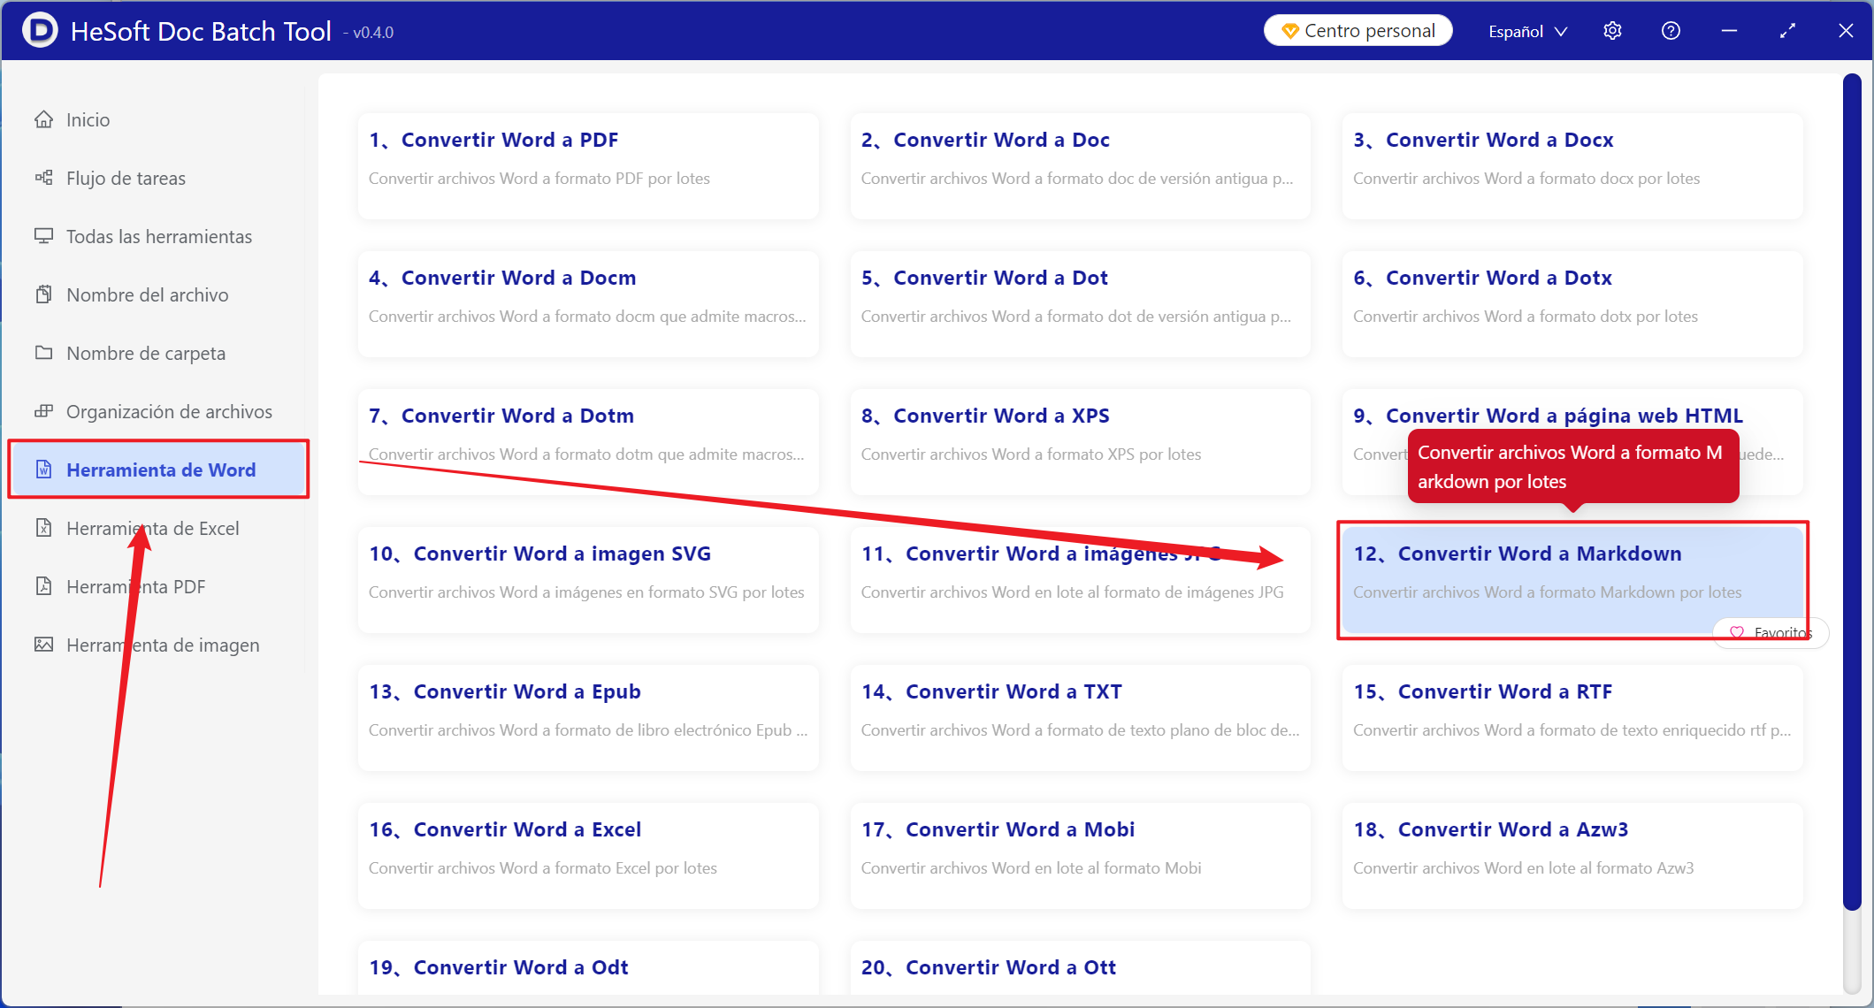Open Convertir Word a Dotx card
1874x1008 pixels.
tap(1572, 303)
